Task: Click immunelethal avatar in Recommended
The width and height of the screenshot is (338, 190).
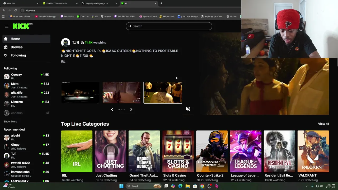Action: click(x=7, y=174)
